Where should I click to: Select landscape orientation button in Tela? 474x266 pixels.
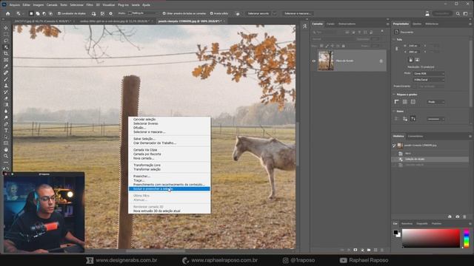click(x=417, y=60)
